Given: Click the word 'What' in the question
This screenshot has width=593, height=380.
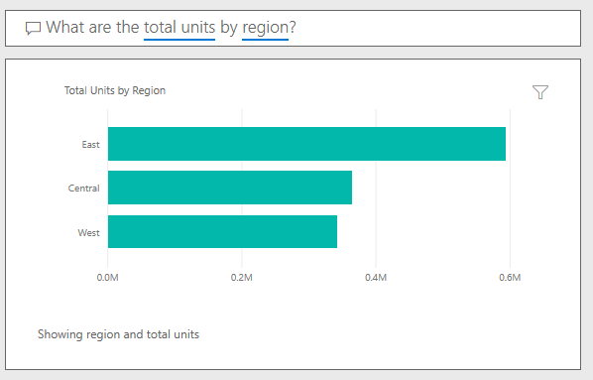Looking at the screenshot, I should point(63,27).
